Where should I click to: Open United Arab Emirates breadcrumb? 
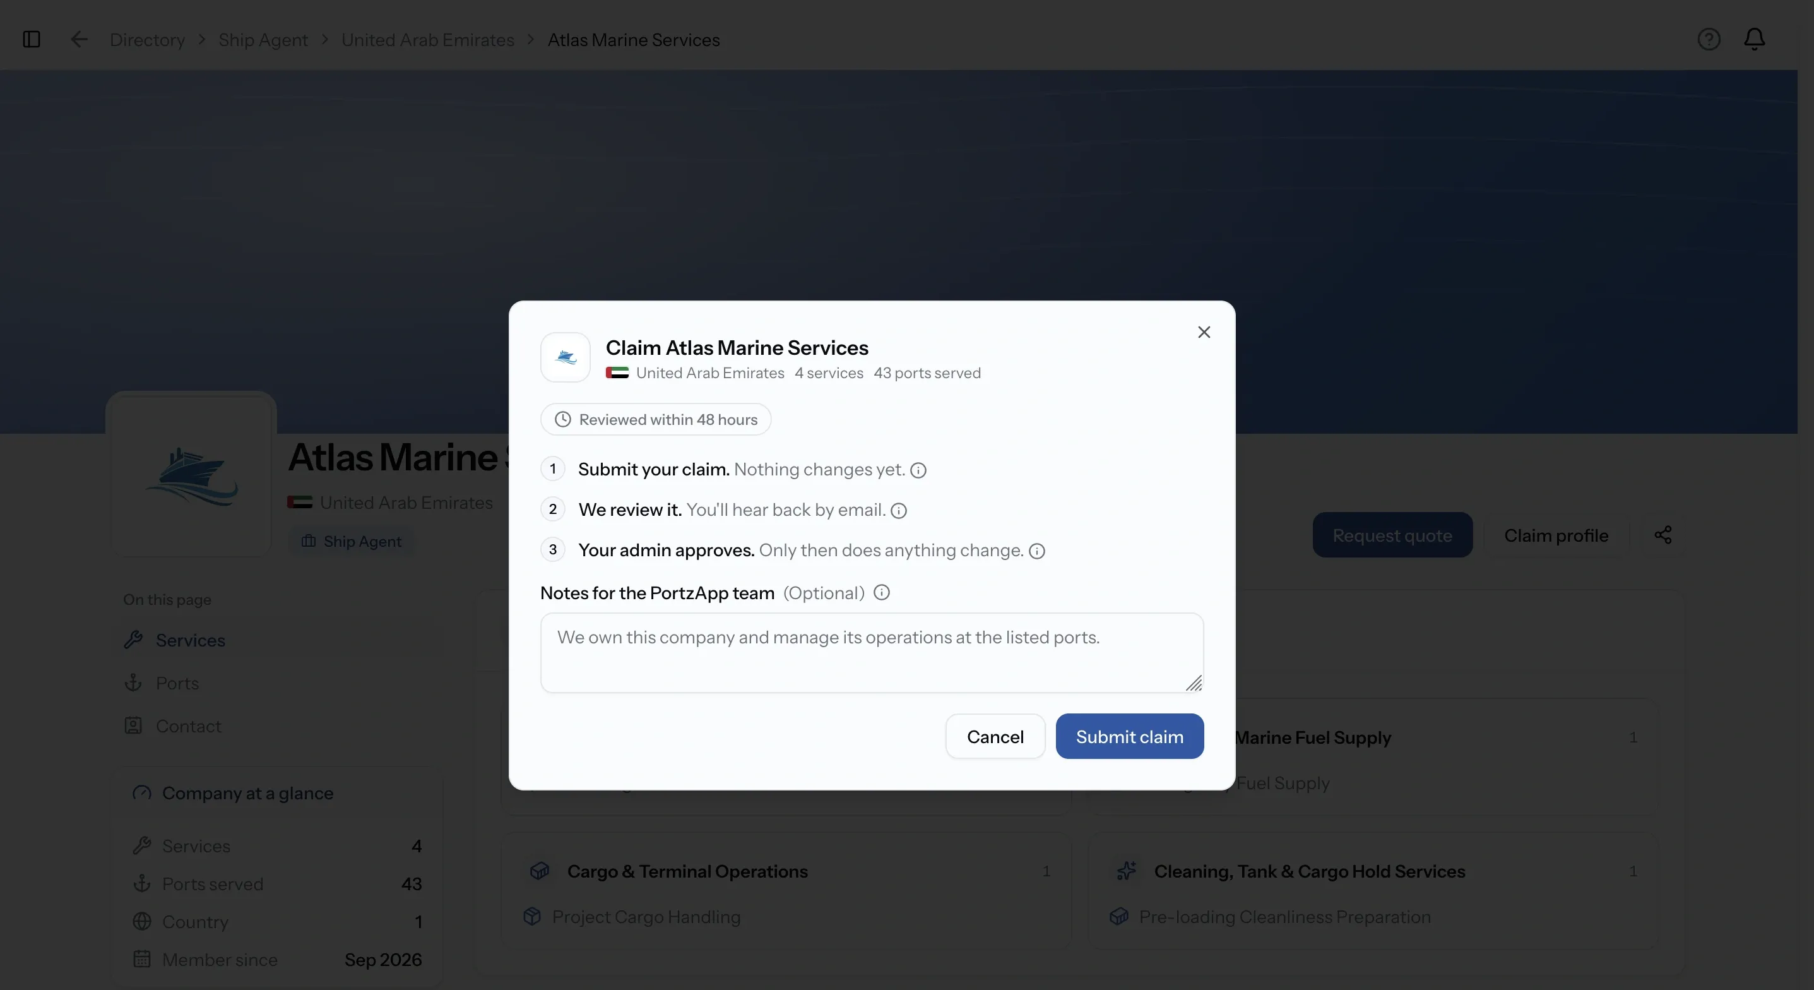pos(428,39)
